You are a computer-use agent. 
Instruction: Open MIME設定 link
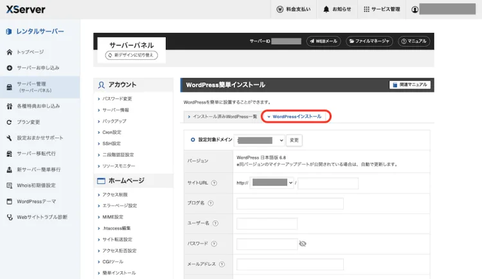(113, 217)
